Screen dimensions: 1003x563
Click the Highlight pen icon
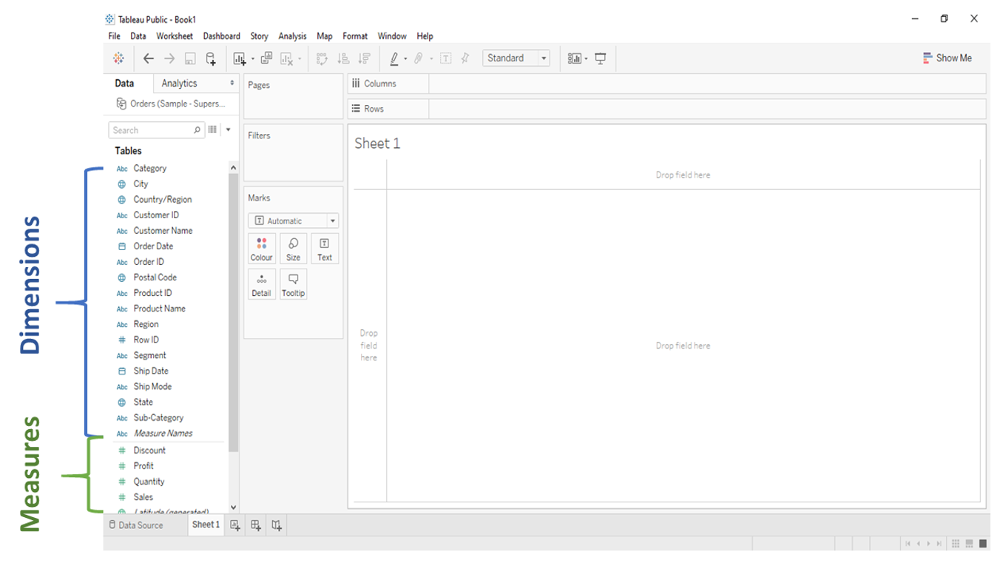coord(394,58)
